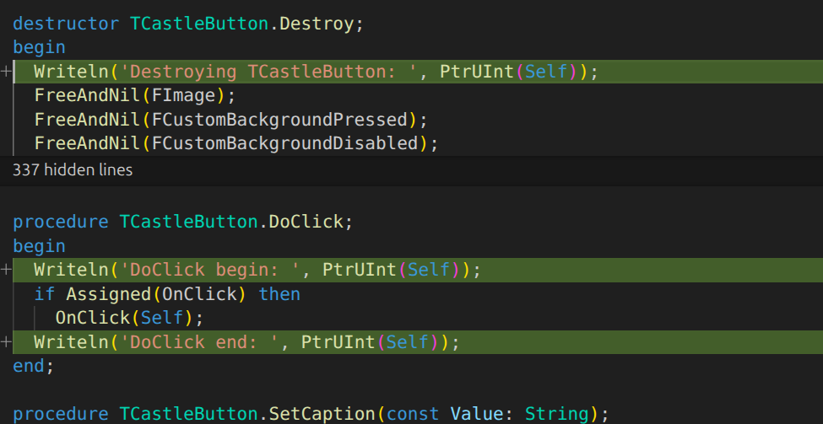The width and height of the screenshot is (823, 424).
Task: Place cursor on TCastleButton.Destroy declaration
Action: click(x=241, y=24)
